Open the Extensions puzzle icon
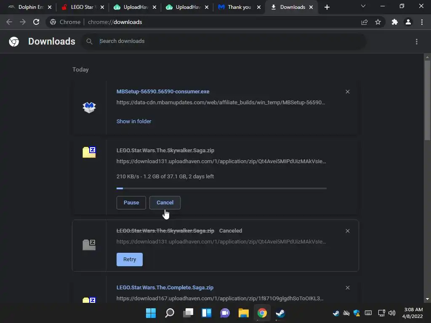Viewport: 431px width, 323px height. pos(395,22)
